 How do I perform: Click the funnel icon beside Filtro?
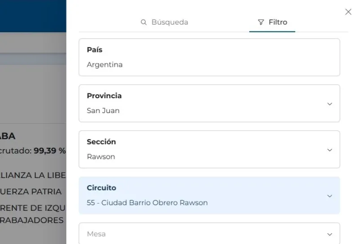coord(261,22)
